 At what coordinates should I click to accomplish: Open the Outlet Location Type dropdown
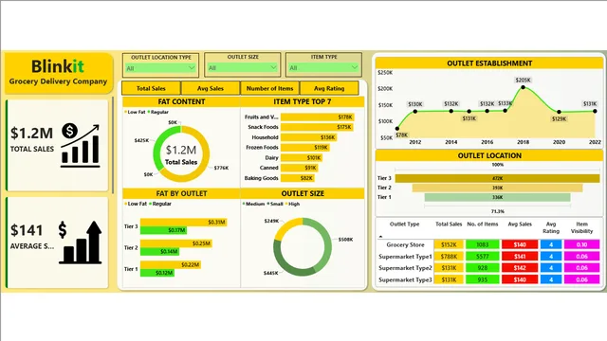pos(160,68)
